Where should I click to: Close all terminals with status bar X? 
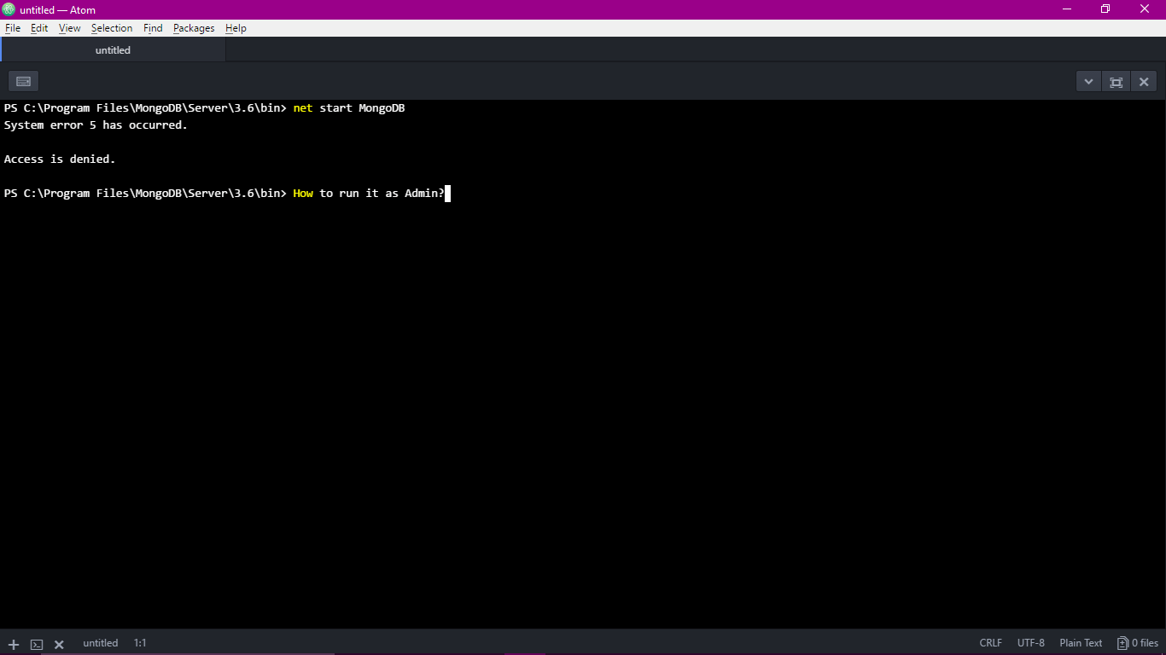pos(59,644)
